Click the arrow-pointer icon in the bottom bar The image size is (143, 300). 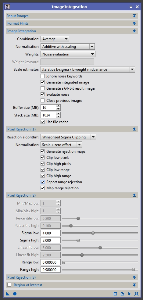129,294
